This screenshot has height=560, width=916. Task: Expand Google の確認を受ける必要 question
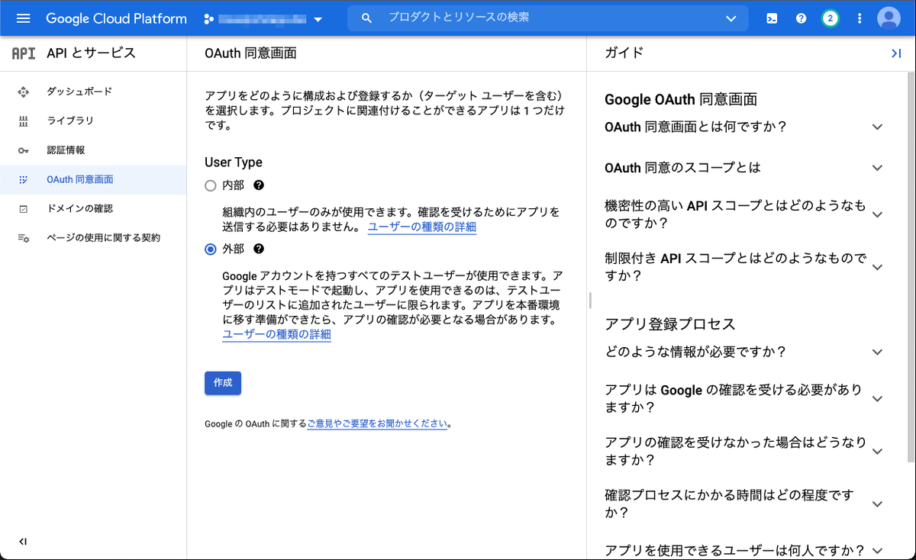pos(877,399)
